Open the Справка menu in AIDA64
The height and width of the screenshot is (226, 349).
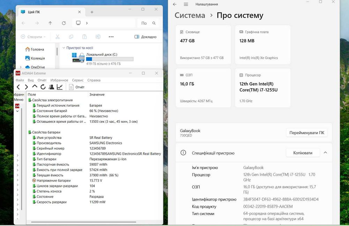pos(94,80)
